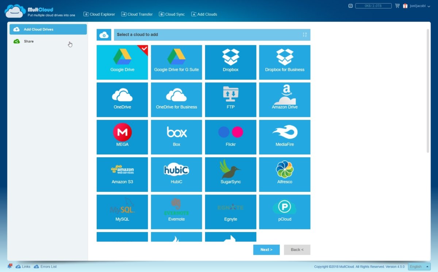Viewport: 438px width, 272px height.
Task: Select the Box tile
Action: click(x=176, y=137)
